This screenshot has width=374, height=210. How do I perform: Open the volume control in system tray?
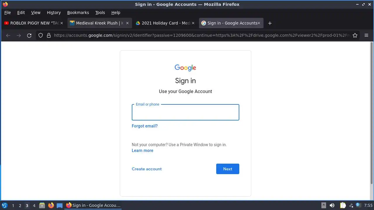point(332,205)
